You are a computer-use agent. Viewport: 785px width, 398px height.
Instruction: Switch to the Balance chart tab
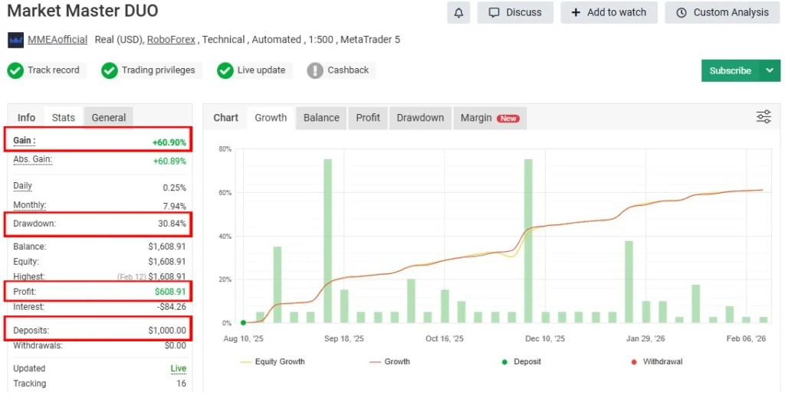click(321, 118)
